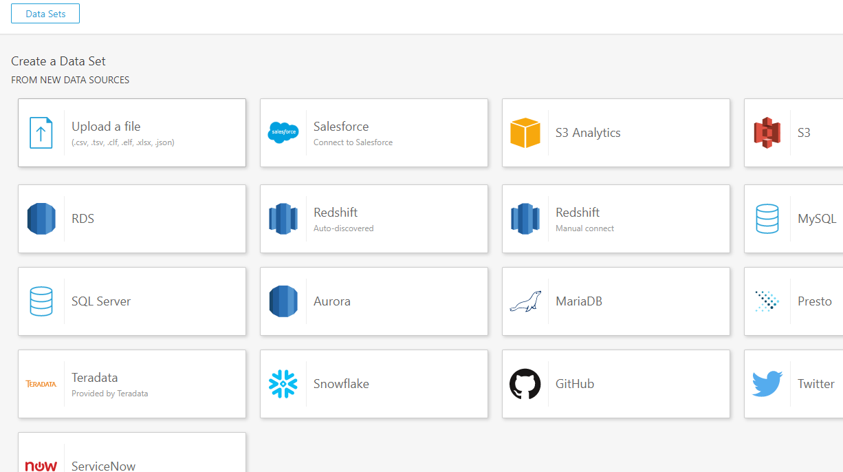Viewport: 843px width, 472px height.
Task: Click the 'Teradata' card title
Action: tap(95, 378)
